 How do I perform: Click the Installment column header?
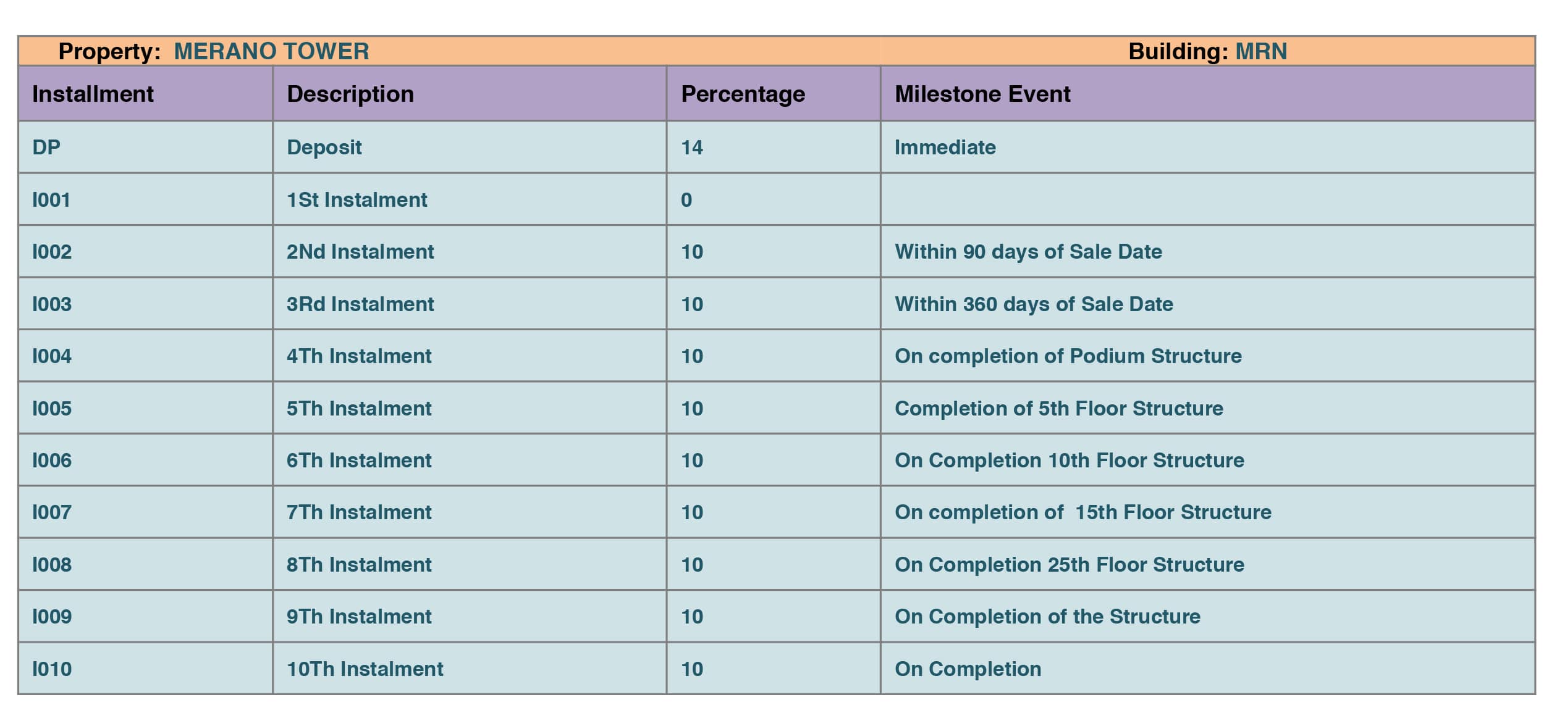[93, 94]
